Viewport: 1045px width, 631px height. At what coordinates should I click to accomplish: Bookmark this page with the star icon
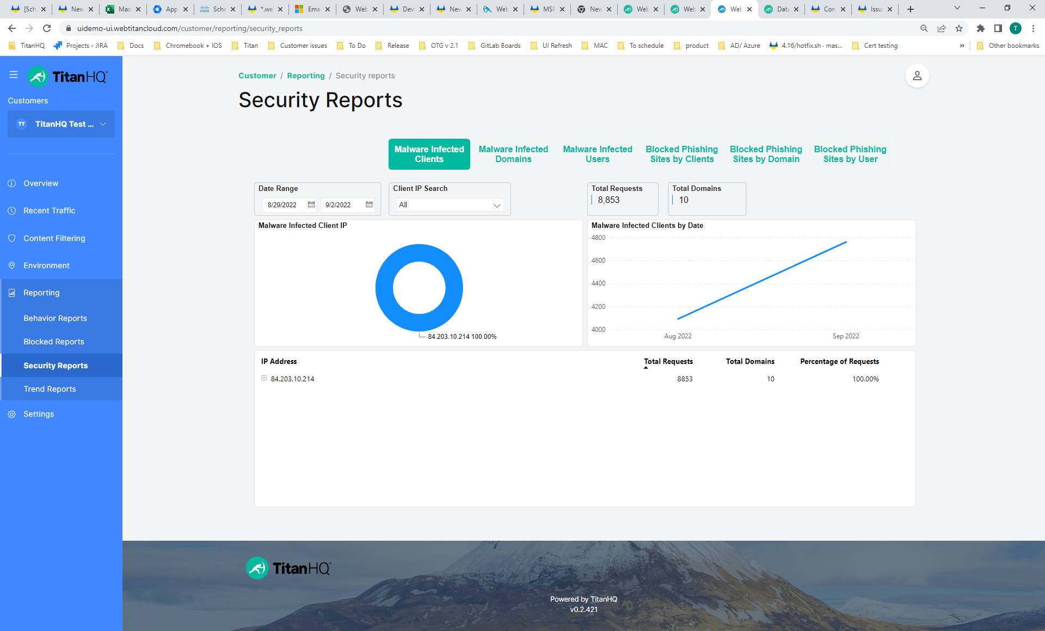[959, 28]
